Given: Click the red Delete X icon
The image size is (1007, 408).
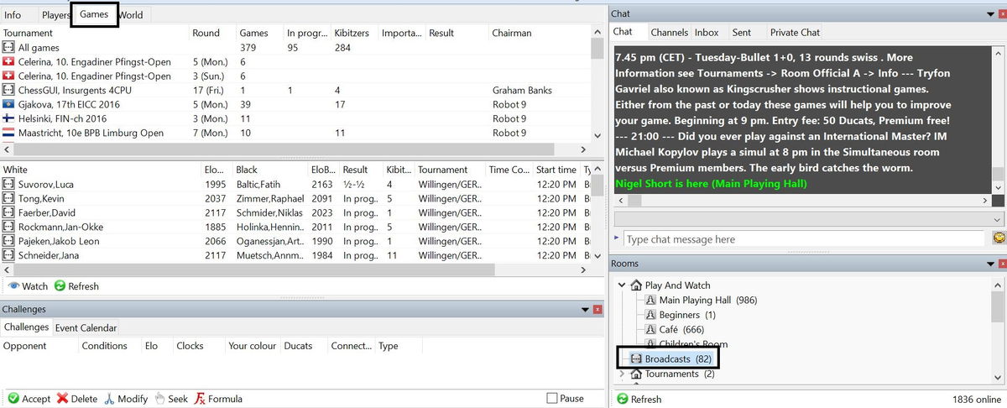Looking at the screenshot, I should [x=63, y=399].
